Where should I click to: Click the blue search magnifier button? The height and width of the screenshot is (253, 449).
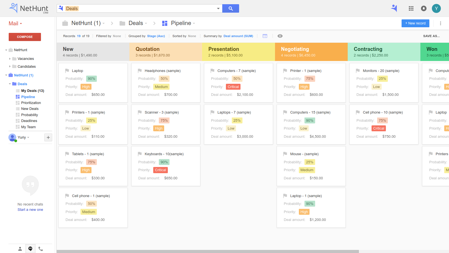click(231, 8)
